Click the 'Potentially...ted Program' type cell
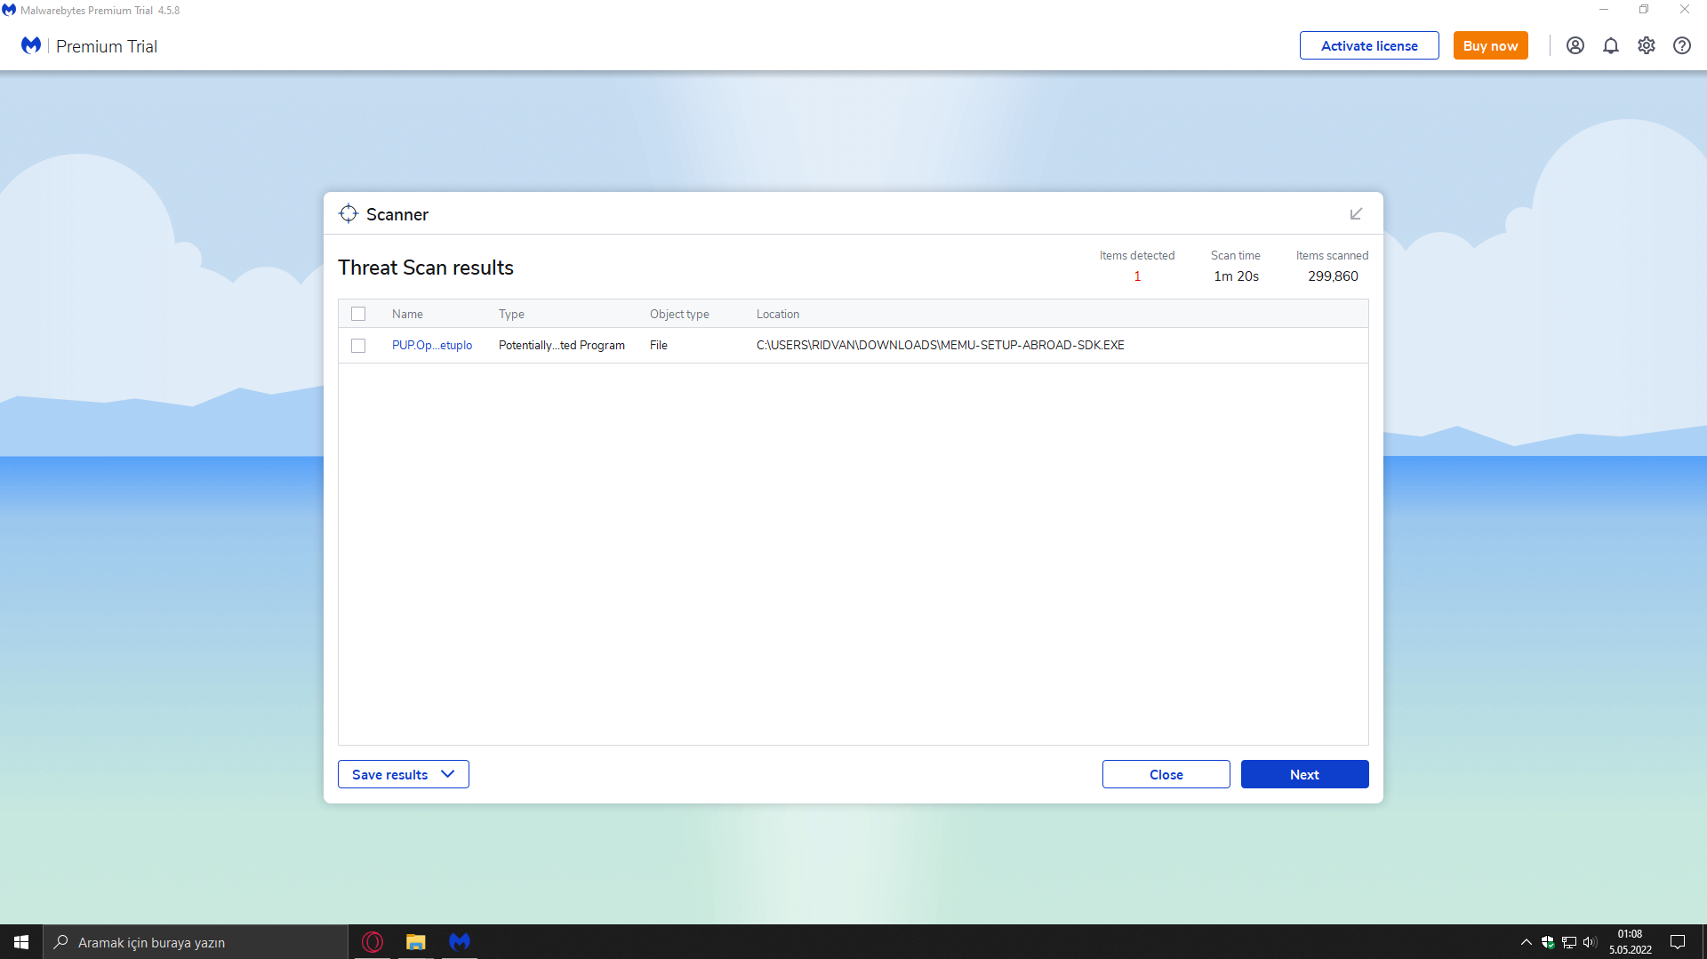Screen dimensions: 1707x959 [x=562, y=346]
